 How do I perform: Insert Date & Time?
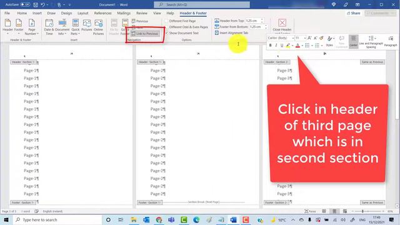49,27
